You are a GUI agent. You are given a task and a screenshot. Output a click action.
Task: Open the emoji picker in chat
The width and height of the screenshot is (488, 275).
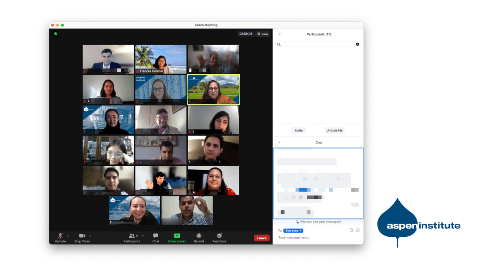[x=358, y=230]
